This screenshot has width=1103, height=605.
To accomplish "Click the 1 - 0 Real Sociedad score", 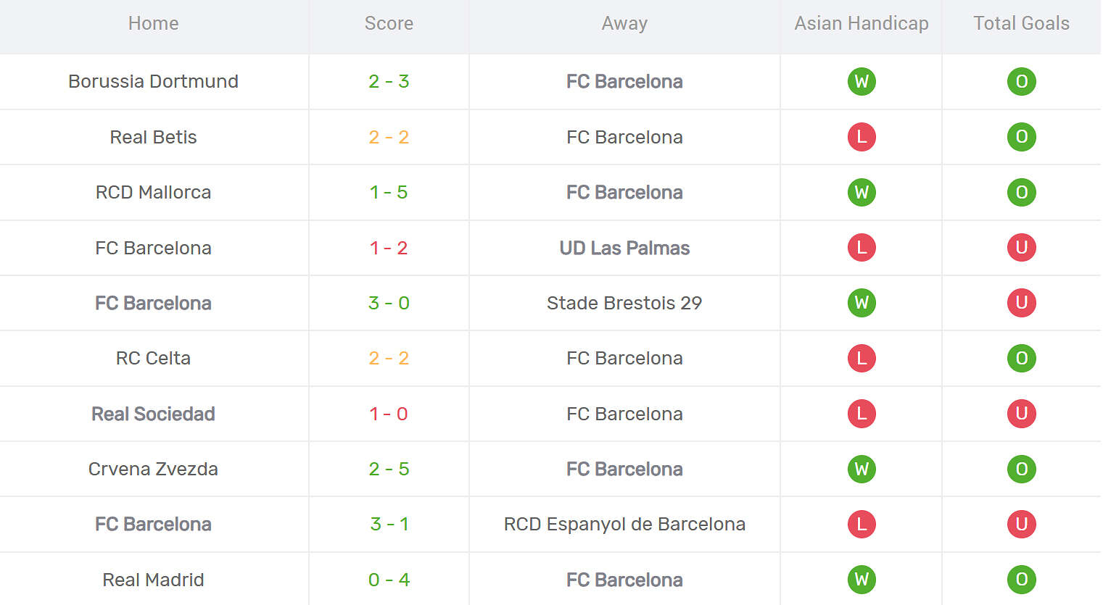I will click(389, 414).
